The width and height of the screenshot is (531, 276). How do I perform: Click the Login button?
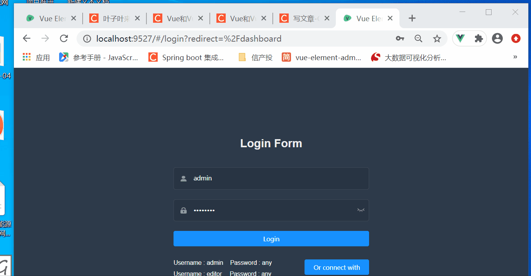tap(271, 239)
